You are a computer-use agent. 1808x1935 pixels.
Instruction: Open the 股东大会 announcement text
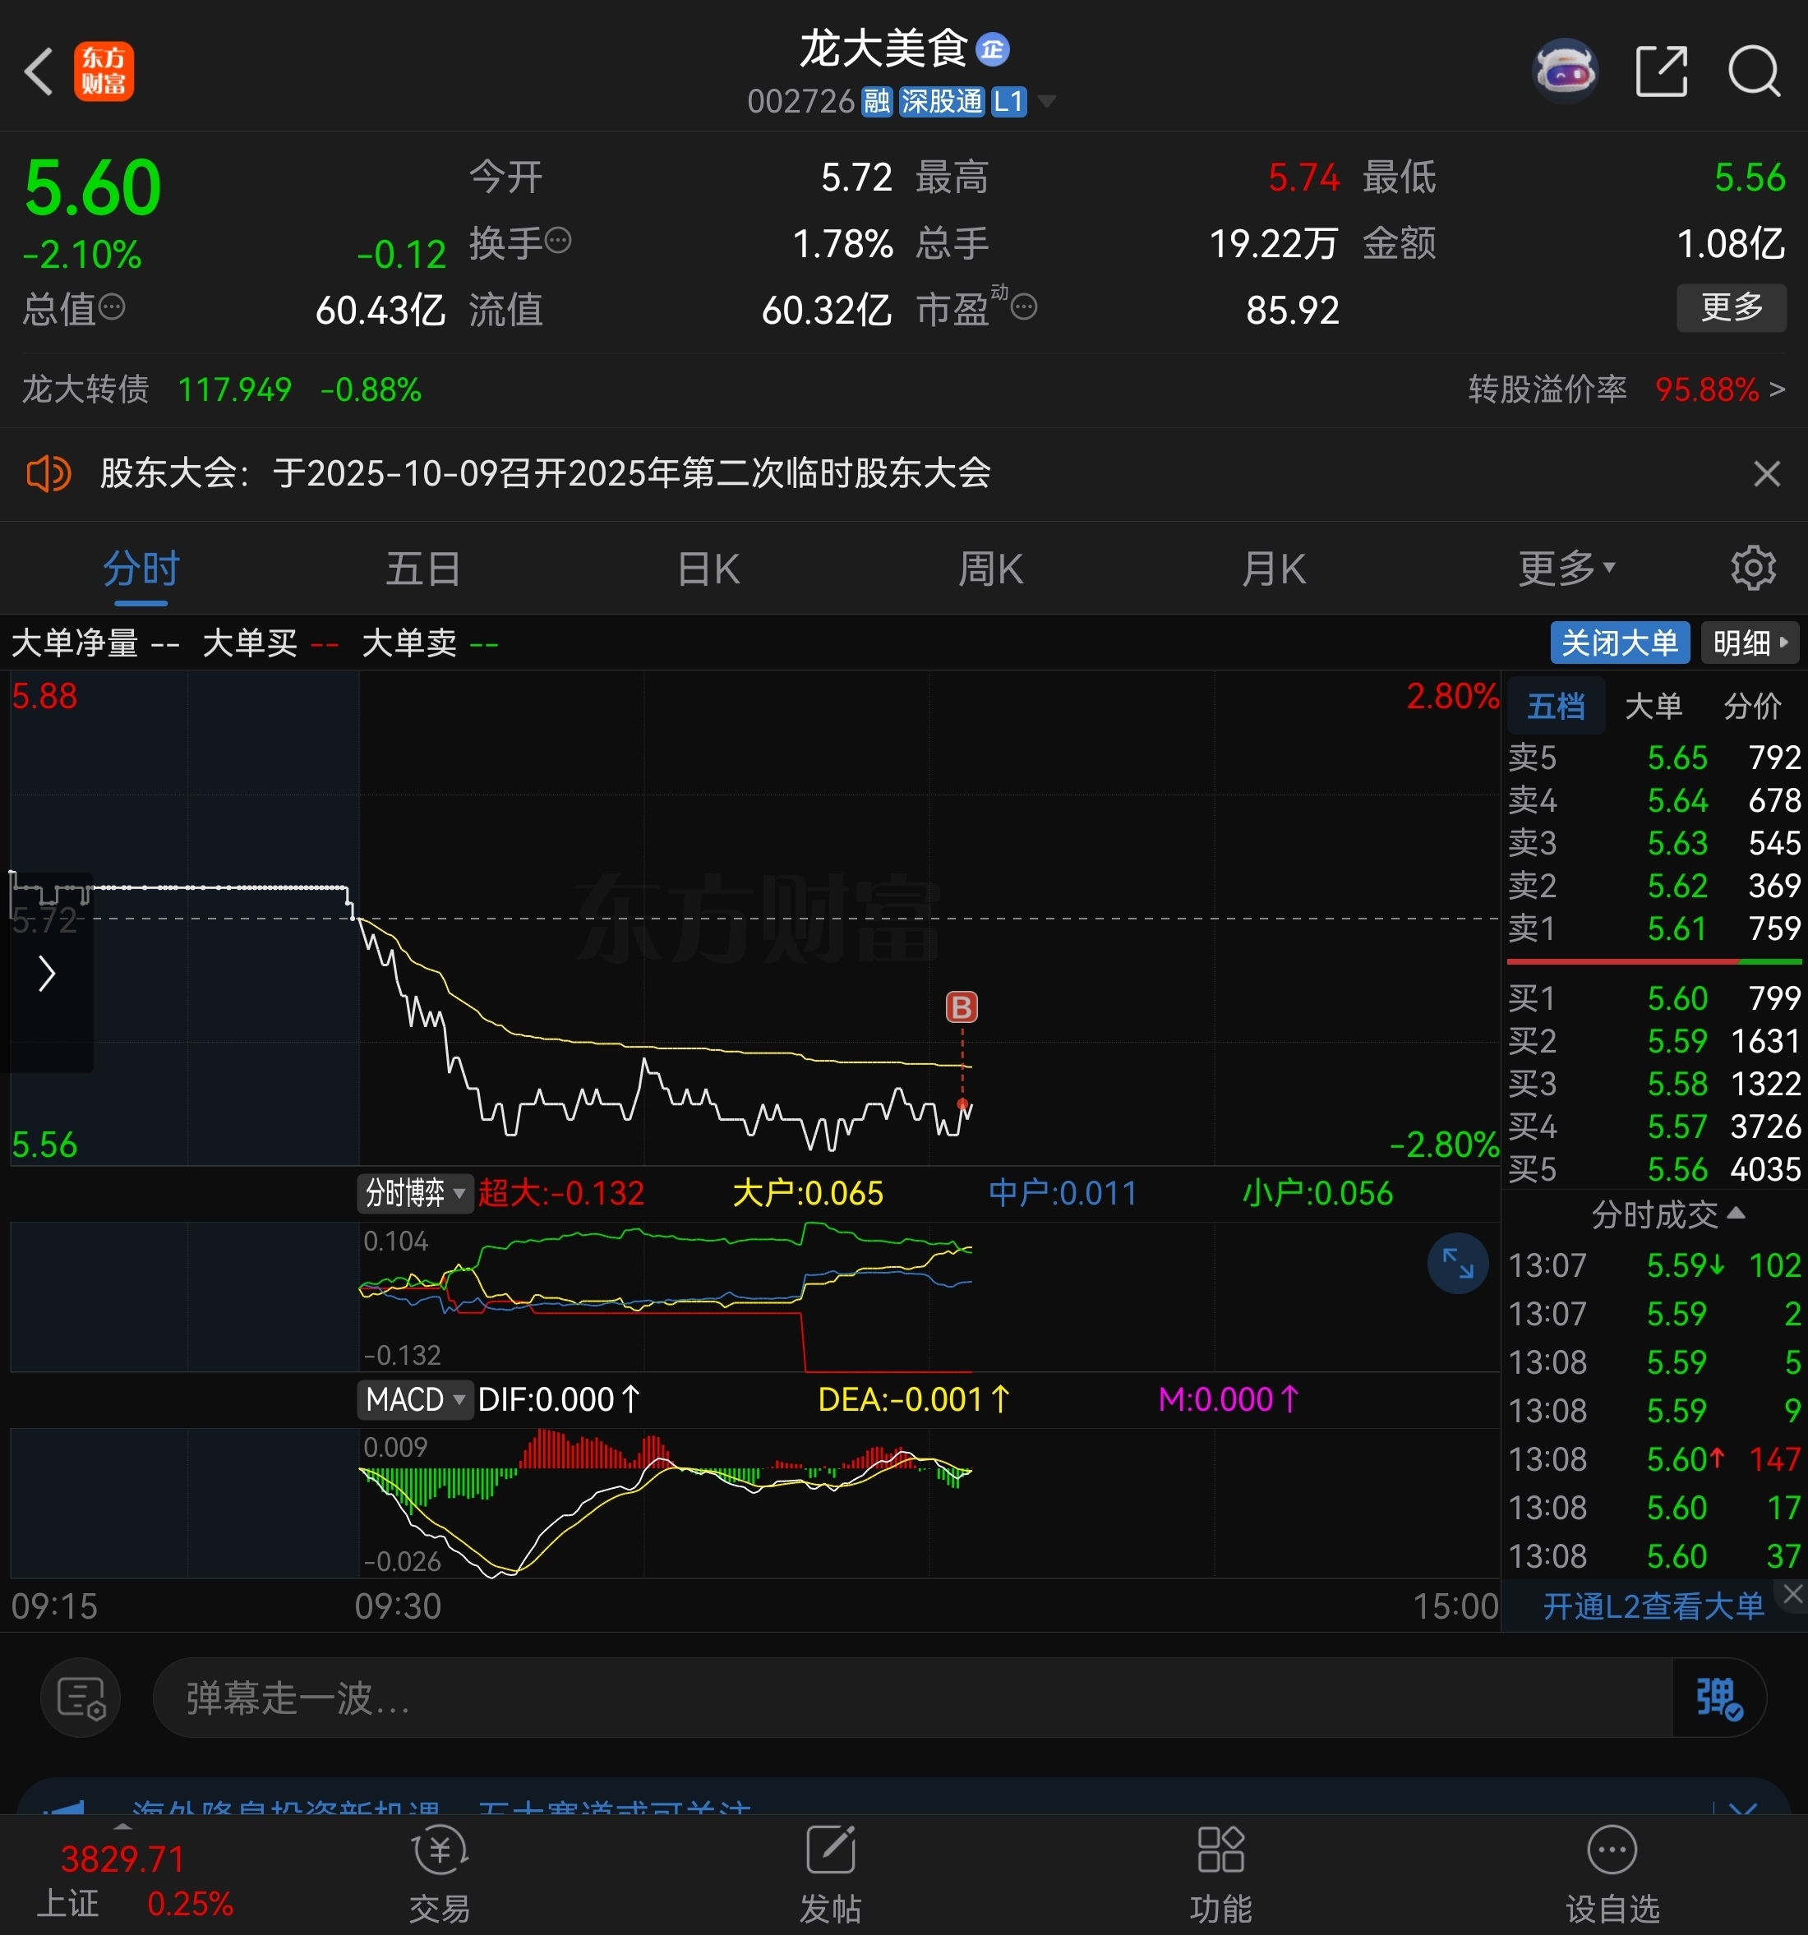click(545, 474)
